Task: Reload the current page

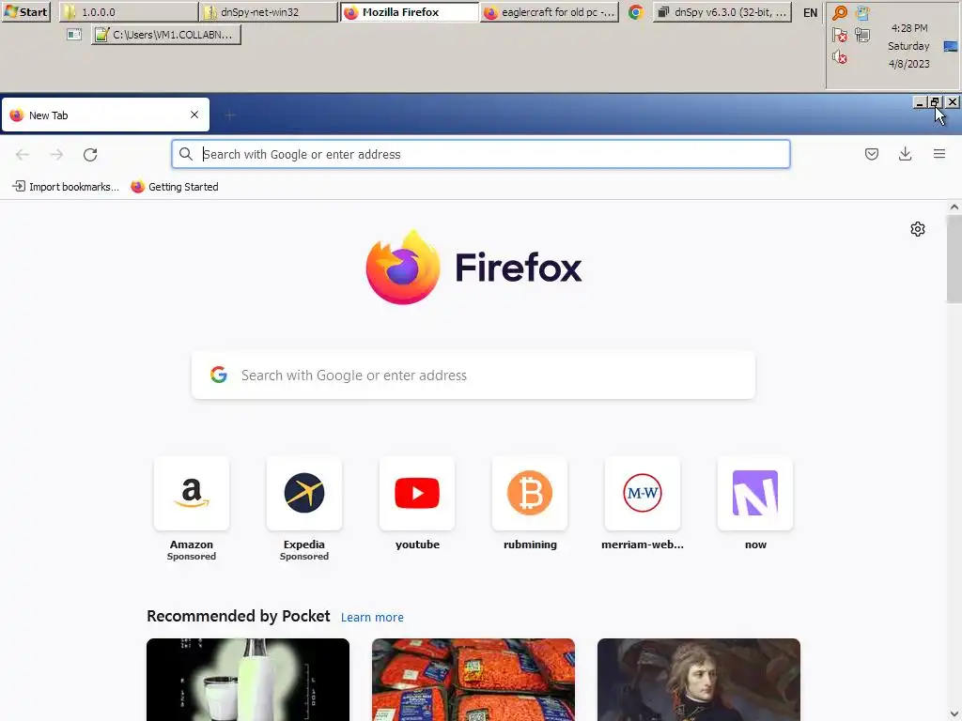Action: click(x=90, y=155)
